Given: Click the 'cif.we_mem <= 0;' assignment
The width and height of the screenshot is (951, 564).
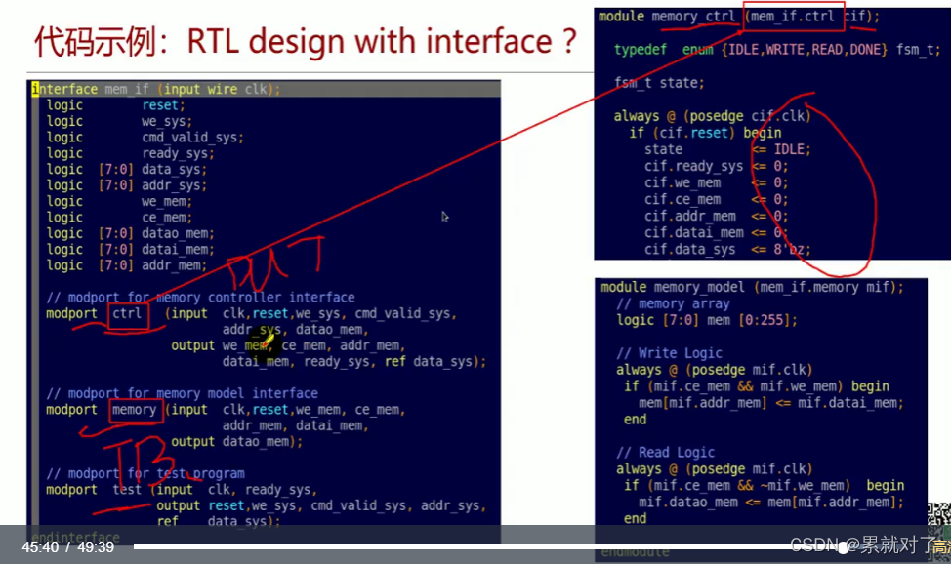Looking at the screenshot, I should (716, 183).
